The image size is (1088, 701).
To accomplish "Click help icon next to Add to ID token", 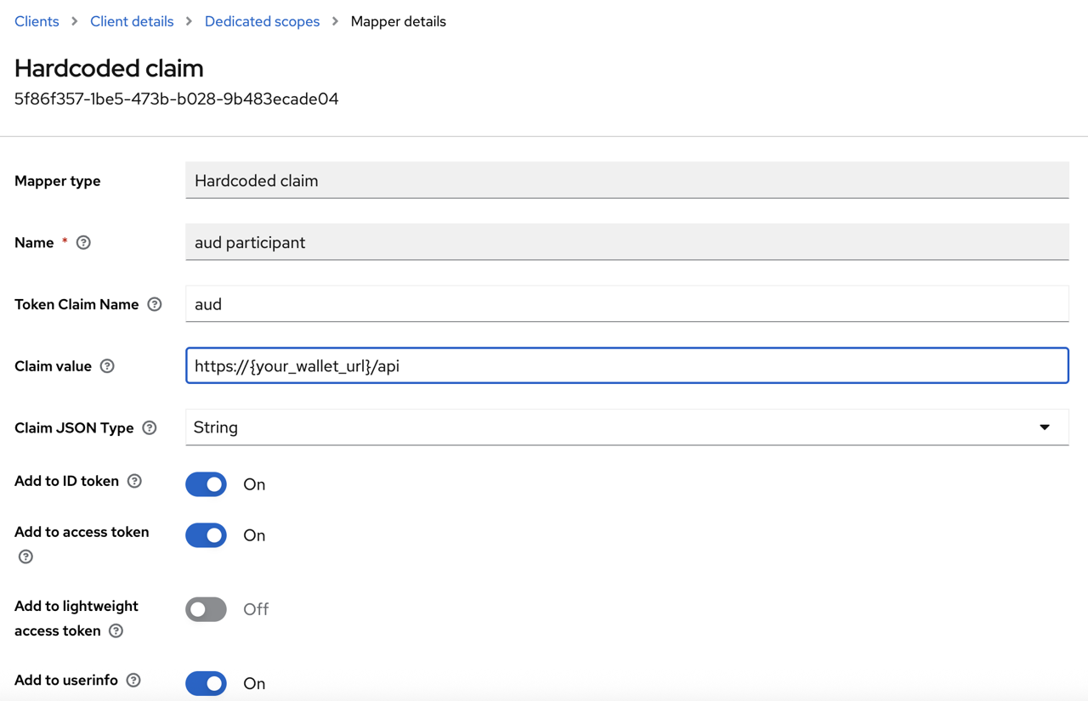I will point(134,481).
